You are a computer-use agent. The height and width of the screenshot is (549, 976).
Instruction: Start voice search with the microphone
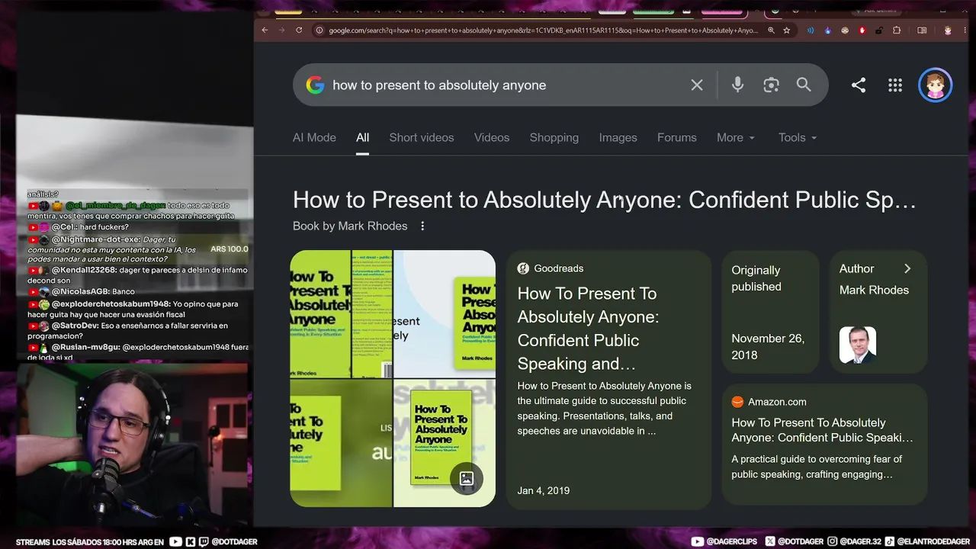[737, 85]
